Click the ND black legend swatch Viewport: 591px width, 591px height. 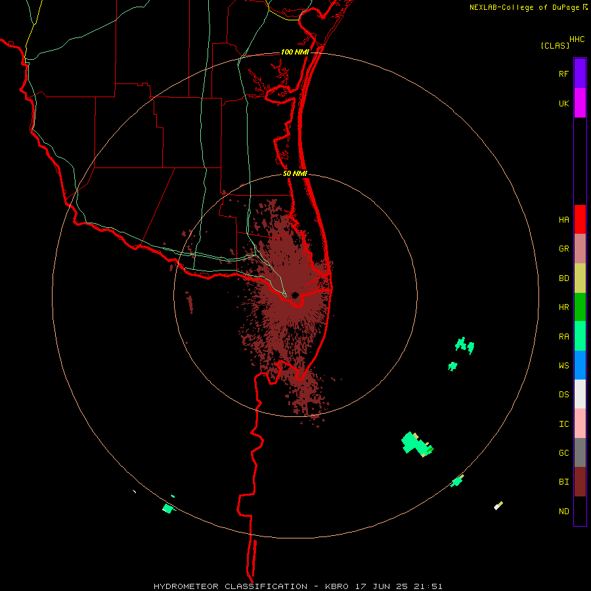580,511
